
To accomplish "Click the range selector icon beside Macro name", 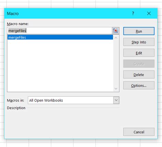I will coord(116,31).
